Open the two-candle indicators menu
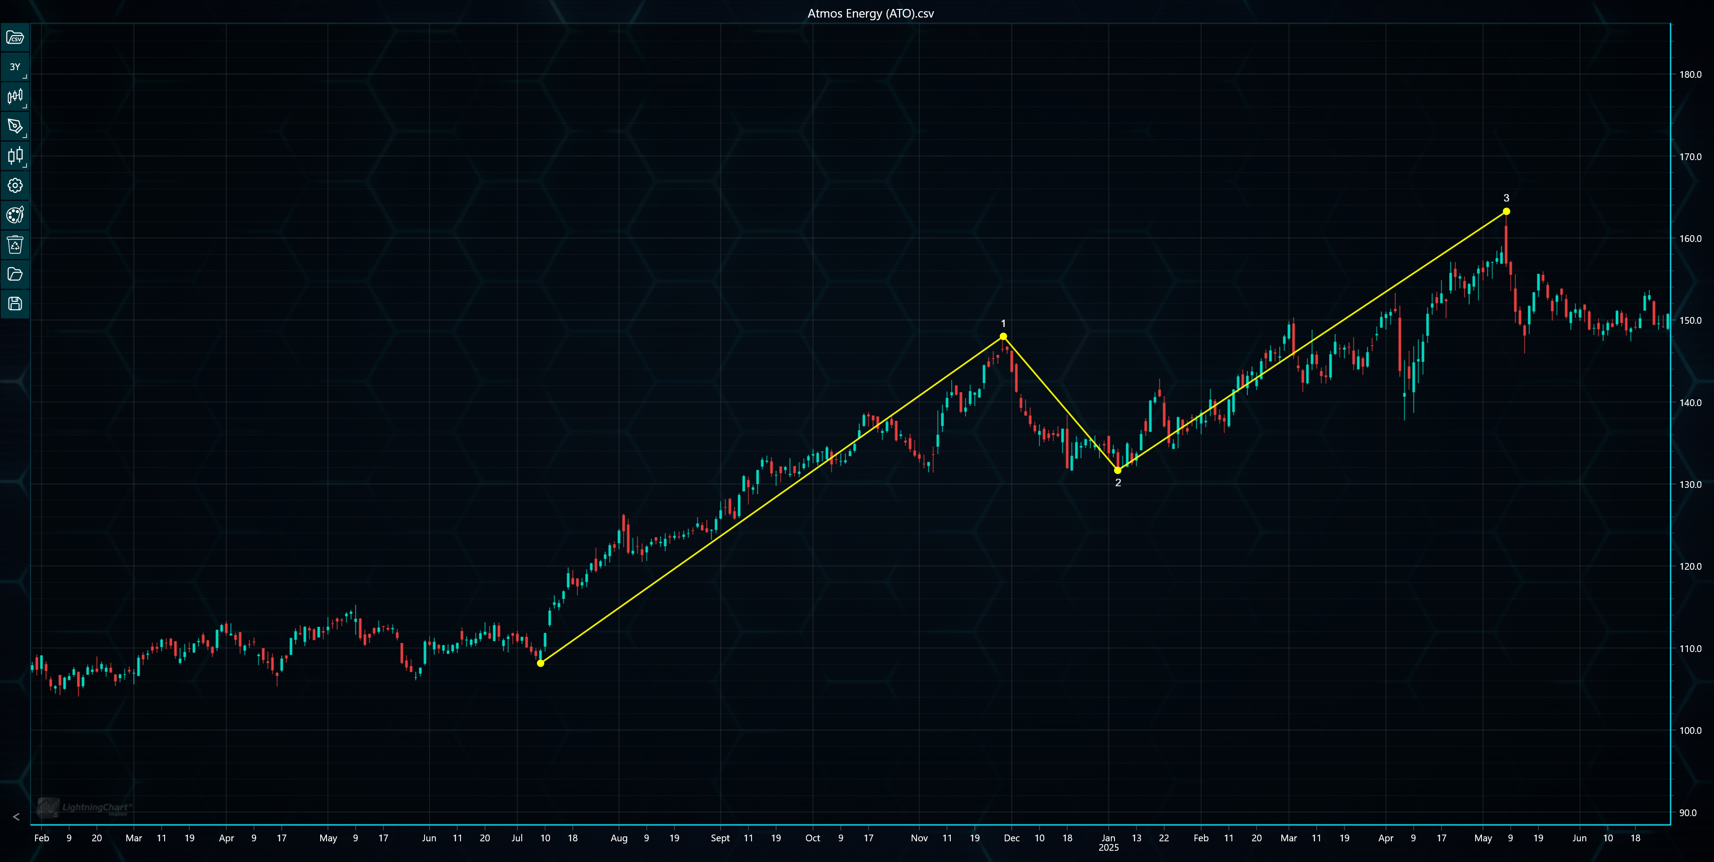 (15, 156)
